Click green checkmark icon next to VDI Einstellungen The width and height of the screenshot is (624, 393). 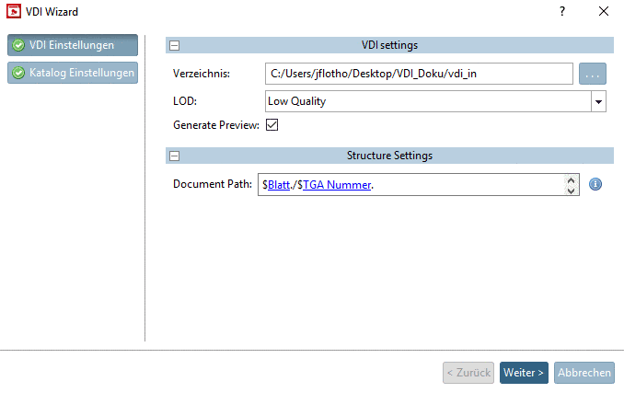18,45
